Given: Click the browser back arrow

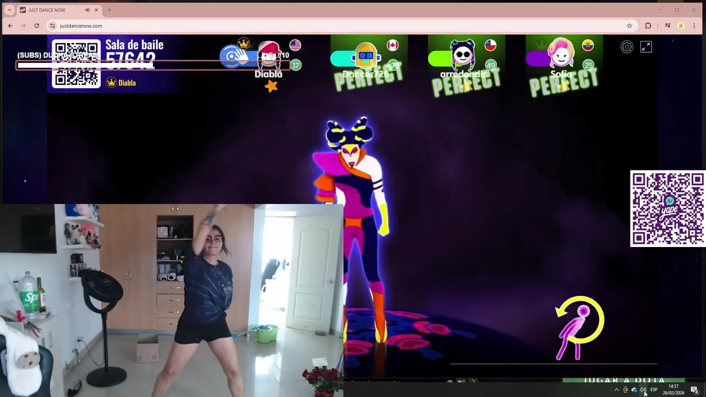Looking at the screenshot, I should pyautogui.click(x=10, y=25).
